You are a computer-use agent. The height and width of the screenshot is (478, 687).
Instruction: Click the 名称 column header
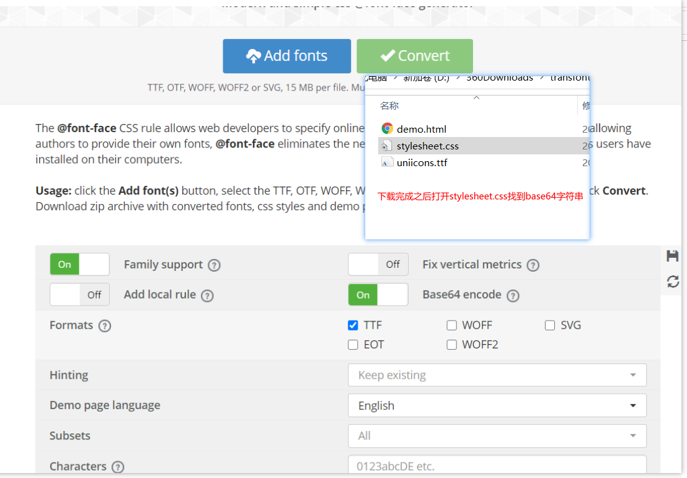[x=389, y=105]
